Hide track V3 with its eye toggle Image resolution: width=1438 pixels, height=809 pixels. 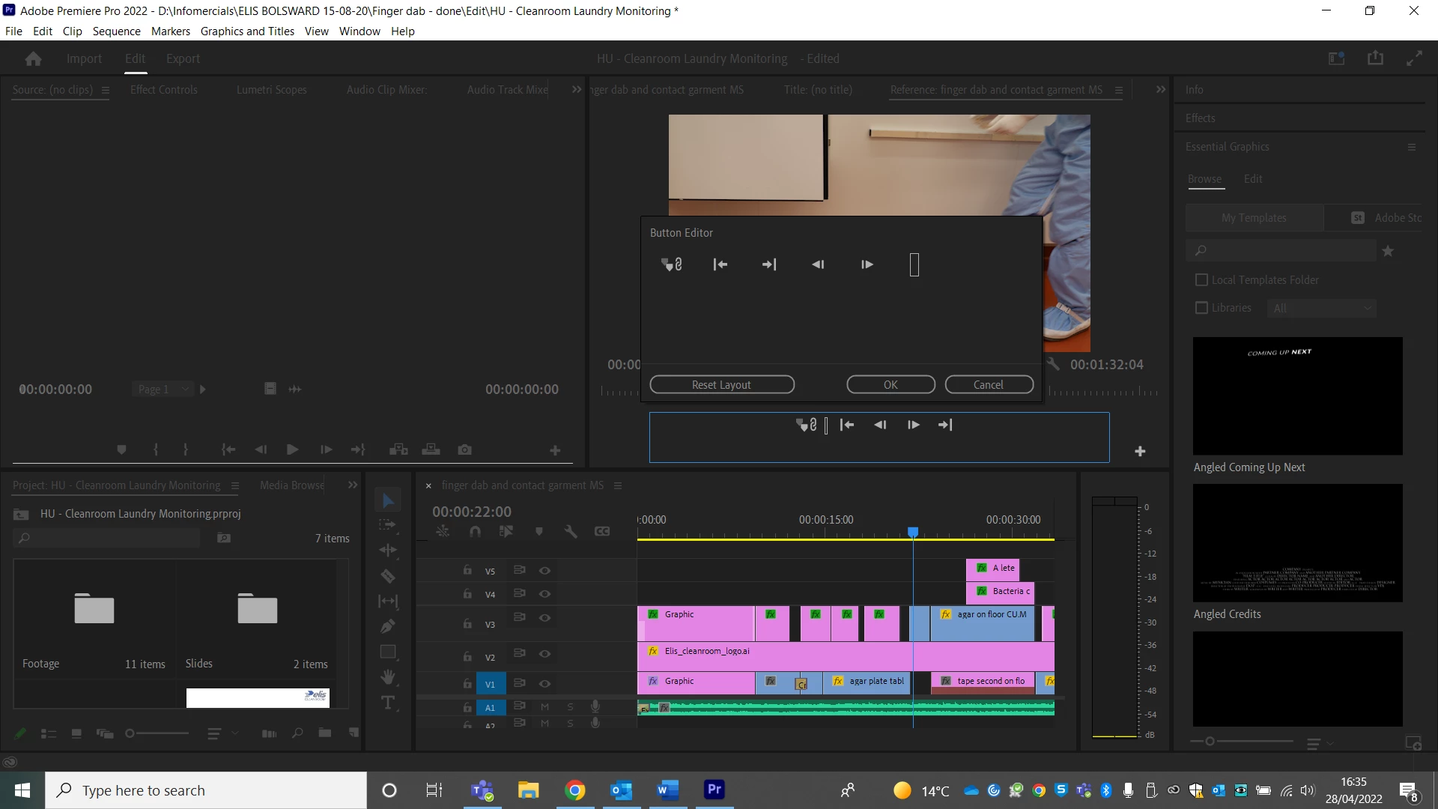pos(545,618)
